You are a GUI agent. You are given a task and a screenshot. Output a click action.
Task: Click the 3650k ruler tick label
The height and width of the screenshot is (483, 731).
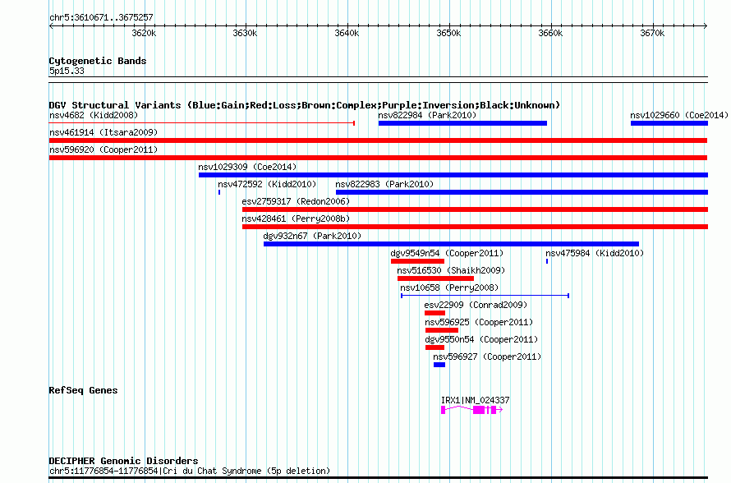pos(448,33)
